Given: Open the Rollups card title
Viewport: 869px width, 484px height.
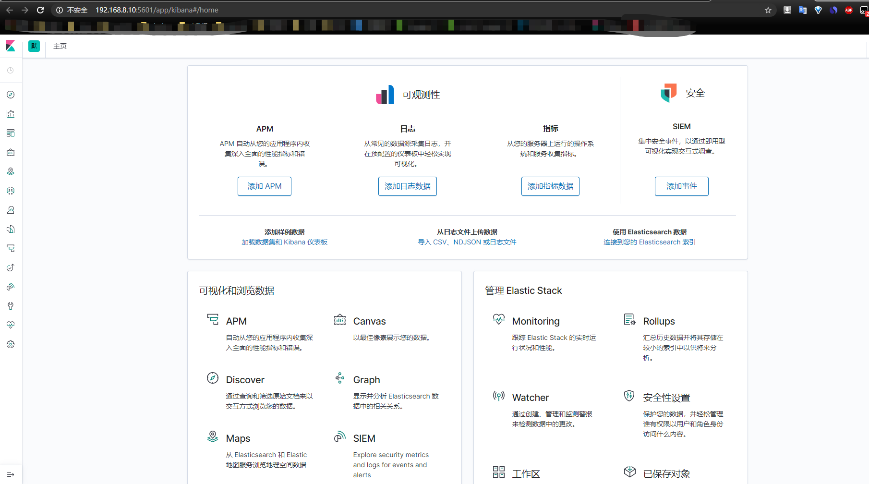Looking at the screenshot, I should click(659, 321).
